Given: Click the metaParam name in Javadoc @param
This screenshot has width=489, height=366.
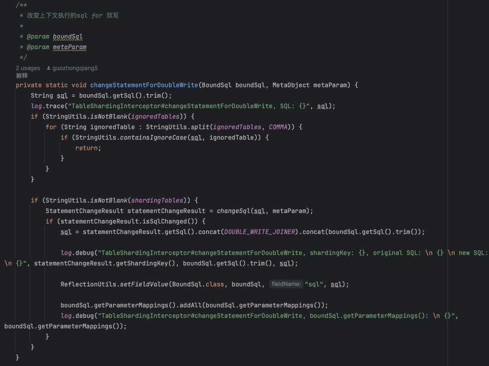Looking at the screenshot, I should coord(70,48).
